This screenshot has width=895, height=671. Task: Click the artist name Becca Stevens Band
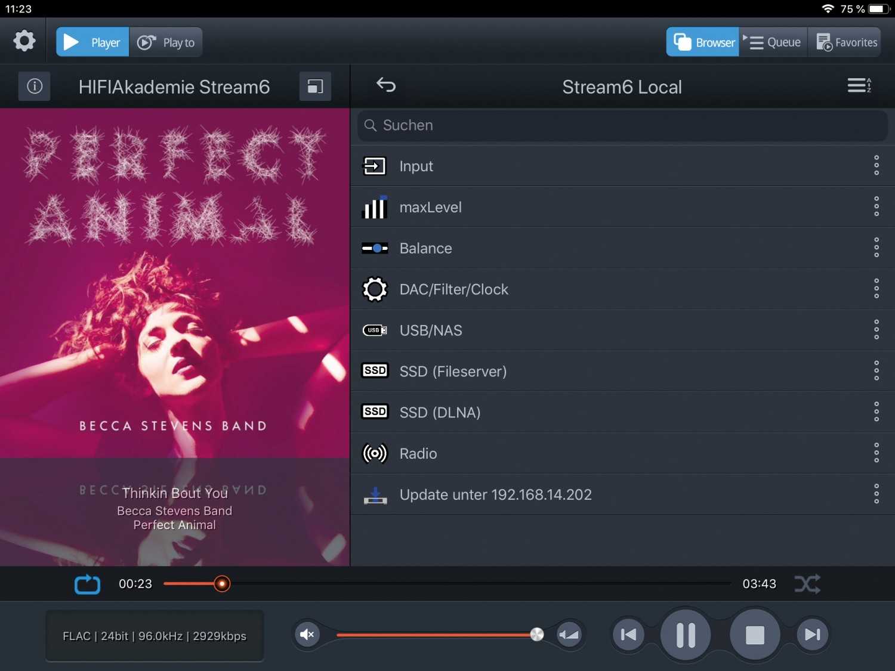tap(175, 511)
